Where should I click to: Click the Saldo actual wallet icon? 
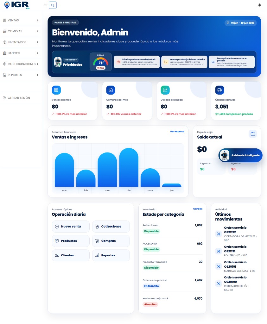click(x=253, y=134)
